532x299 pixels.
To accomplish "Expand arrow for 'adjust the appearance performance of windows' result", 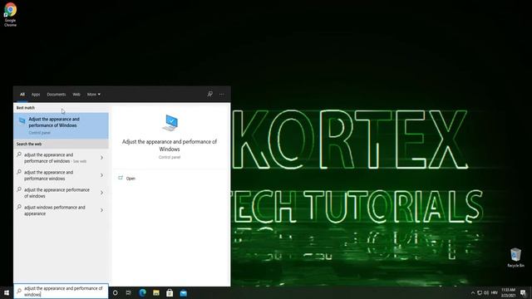I will point(101,193).
